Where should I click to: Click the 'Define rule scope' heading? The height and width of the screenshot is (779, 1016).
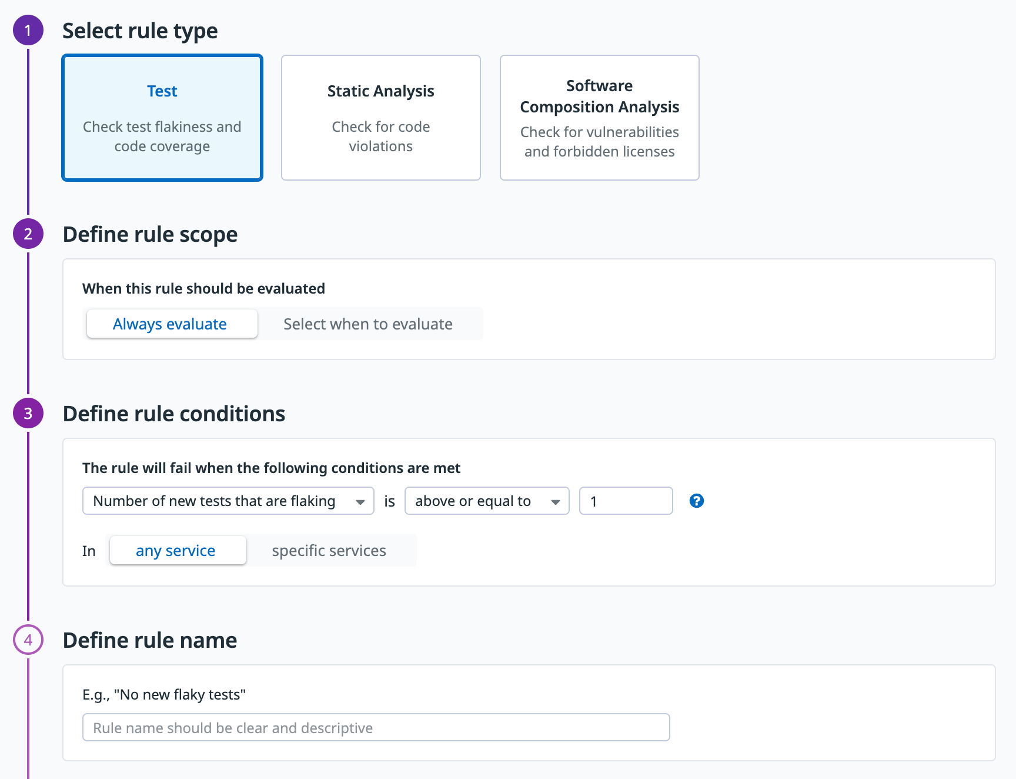150,234
